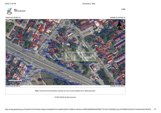The height and width of the screenshot is (113, 161).
Task: Click parcel label '629/3'
Action: point(36,73)
